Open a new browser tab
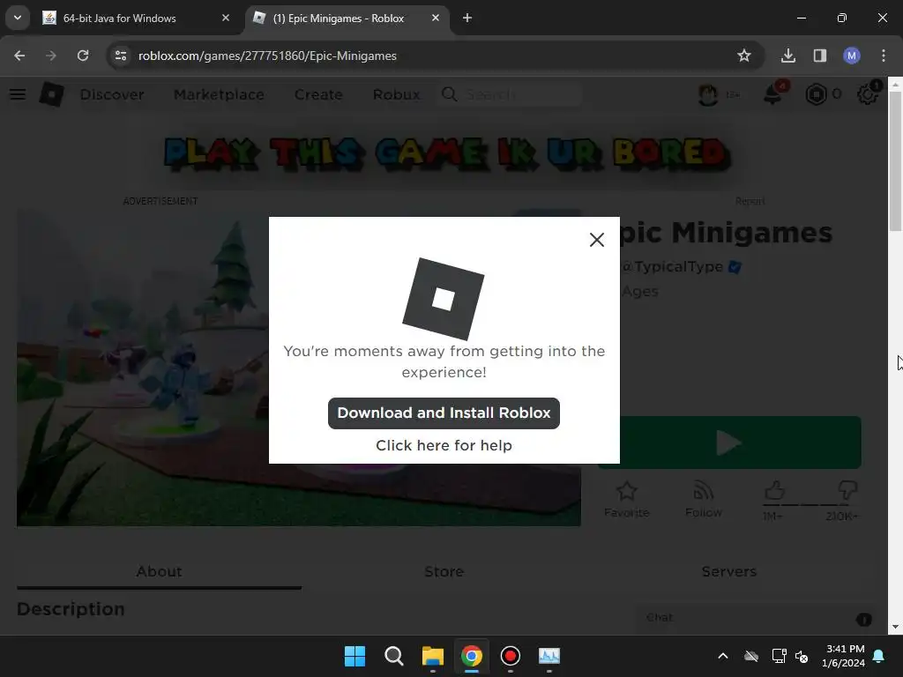The width and height of the screenshot is (903, 677). point(467,18)
